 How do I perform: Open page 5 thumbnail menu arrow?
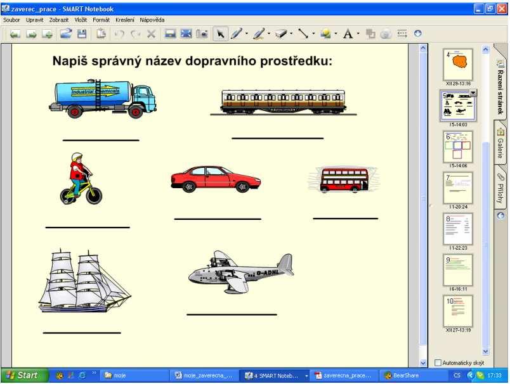click(473, 93)
